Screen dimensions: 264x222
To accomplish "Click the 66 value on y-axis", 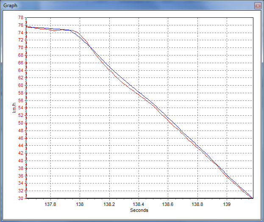I will point(21,63).
